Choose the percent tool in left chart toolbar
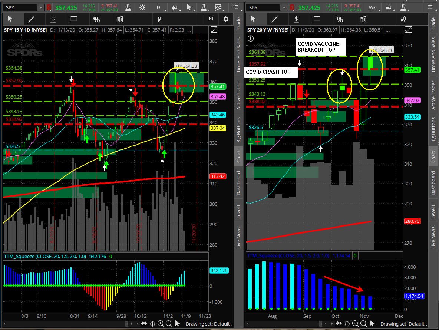Screen dimensions: 439x330 96,19
